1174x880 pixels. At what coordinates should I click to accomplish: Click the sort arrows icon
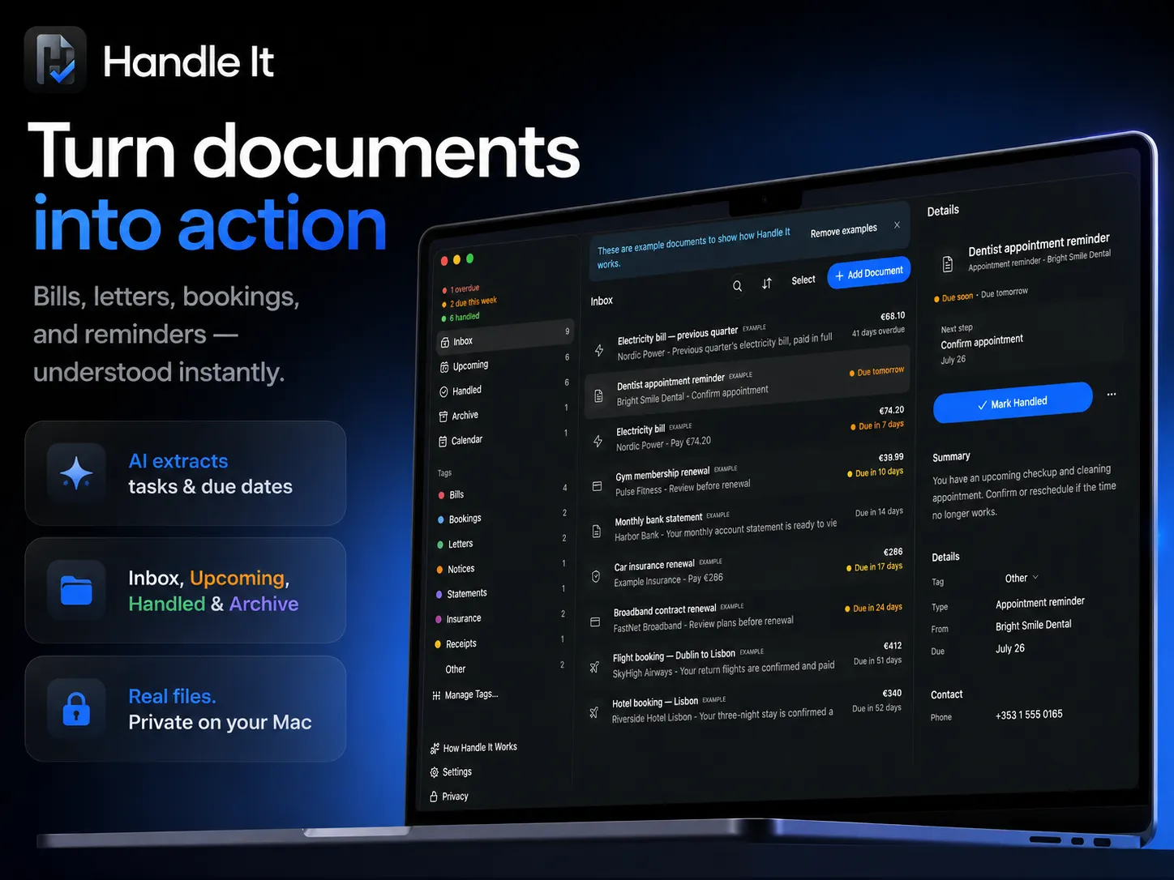click(767, 284)
